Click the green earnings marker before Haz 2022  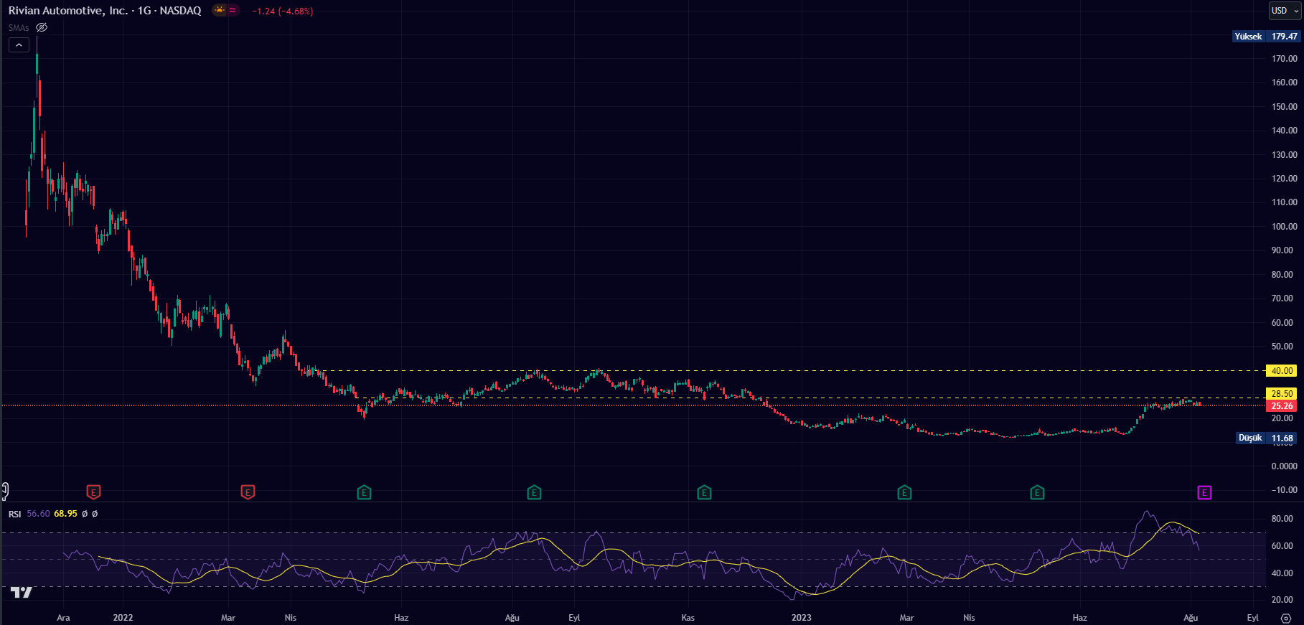[x=365, y=492]
